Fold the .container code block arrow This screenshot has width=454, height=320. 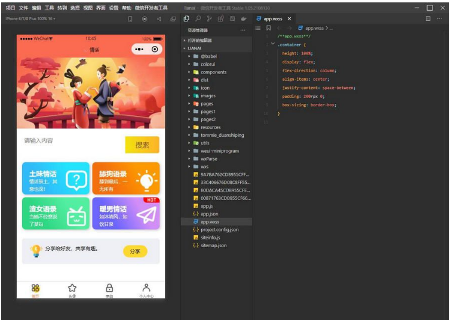pos(273,44)
